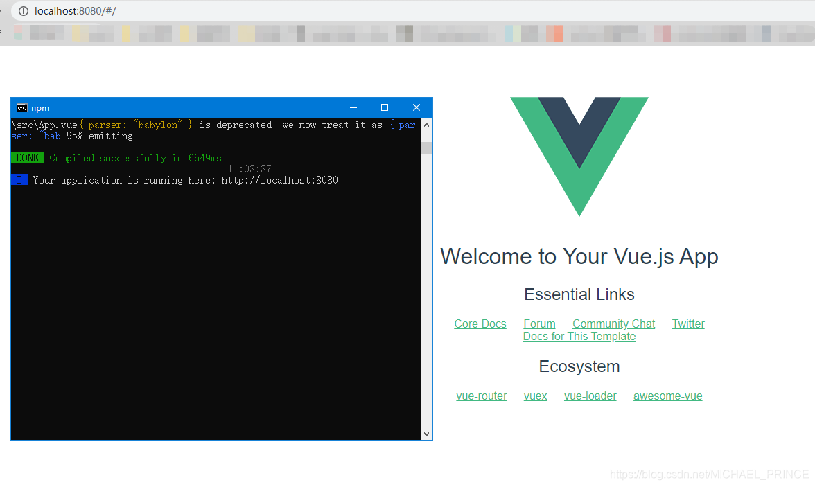Click the site info icon in address bar

tap(24, 11)
